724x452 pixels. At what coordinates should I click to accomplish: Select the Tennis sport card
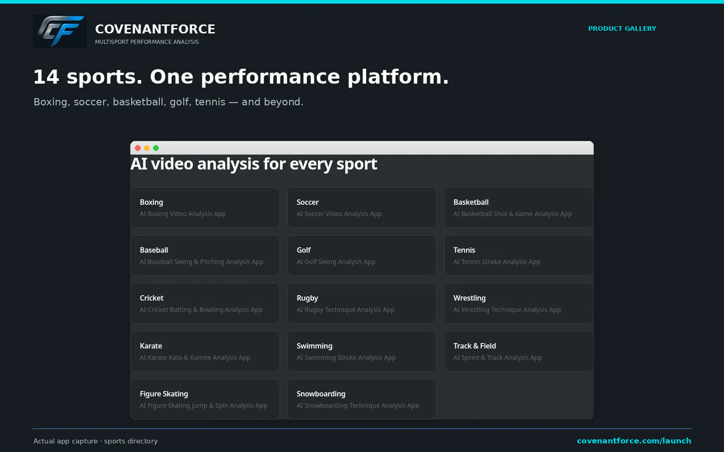pos(519,255)
